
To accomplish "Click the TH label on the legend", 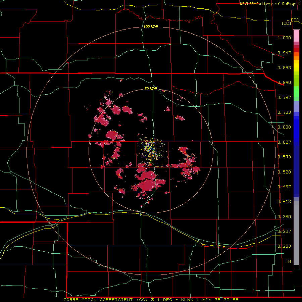I will click(288, 261).
